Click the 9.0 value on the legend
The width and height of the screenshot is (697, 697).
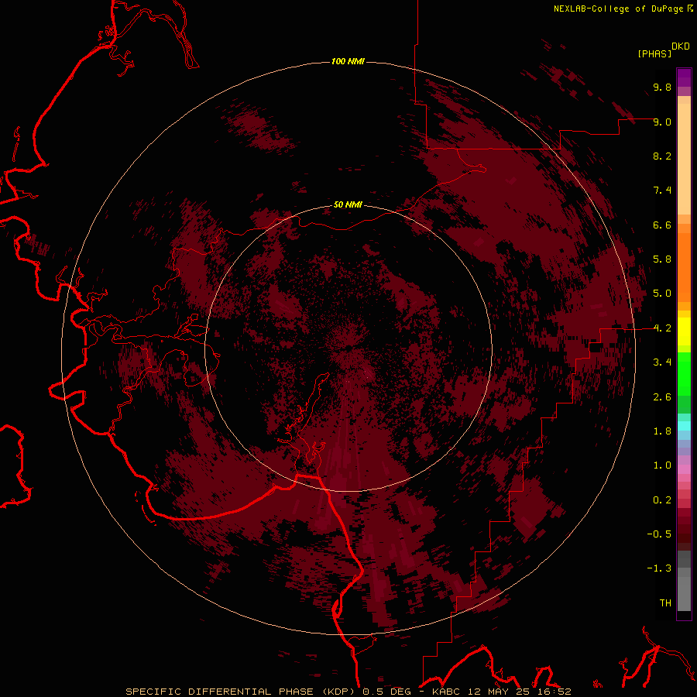tap(662, 122)
